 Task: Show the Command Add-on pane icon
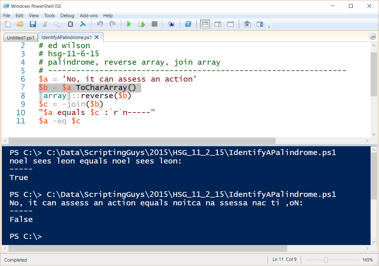click(260, 24)
